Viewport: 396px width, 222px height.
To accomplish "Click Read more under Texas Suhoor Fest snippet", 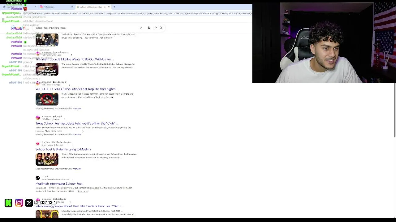I will coord(57,131).
